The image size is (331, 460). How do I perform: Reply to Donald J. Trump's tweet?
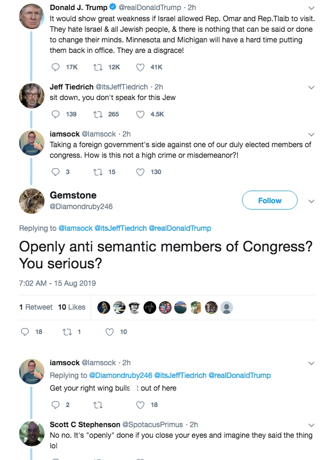click(57, 67)
